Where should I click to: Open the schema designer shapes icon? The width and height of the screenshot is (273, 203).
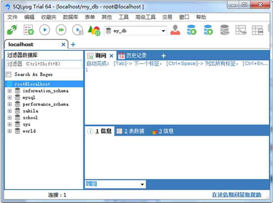(94, 31)
